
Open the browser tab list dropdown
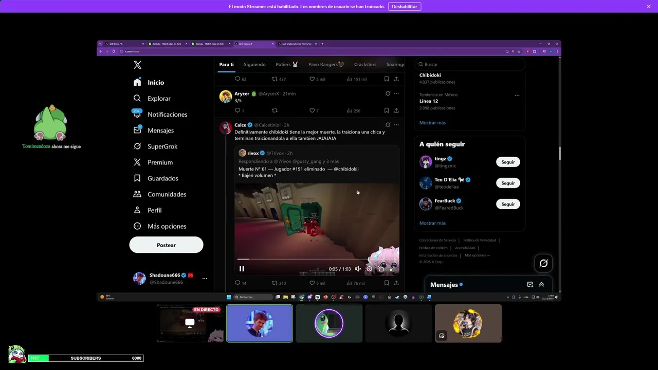100,44
